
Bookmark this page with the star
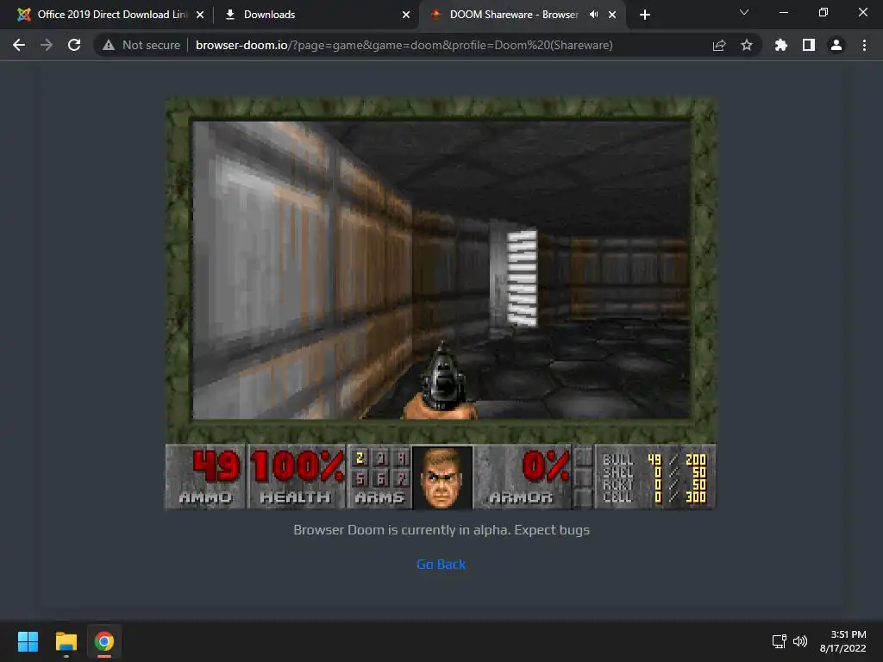pyautogui.click(x=747, y=45)
